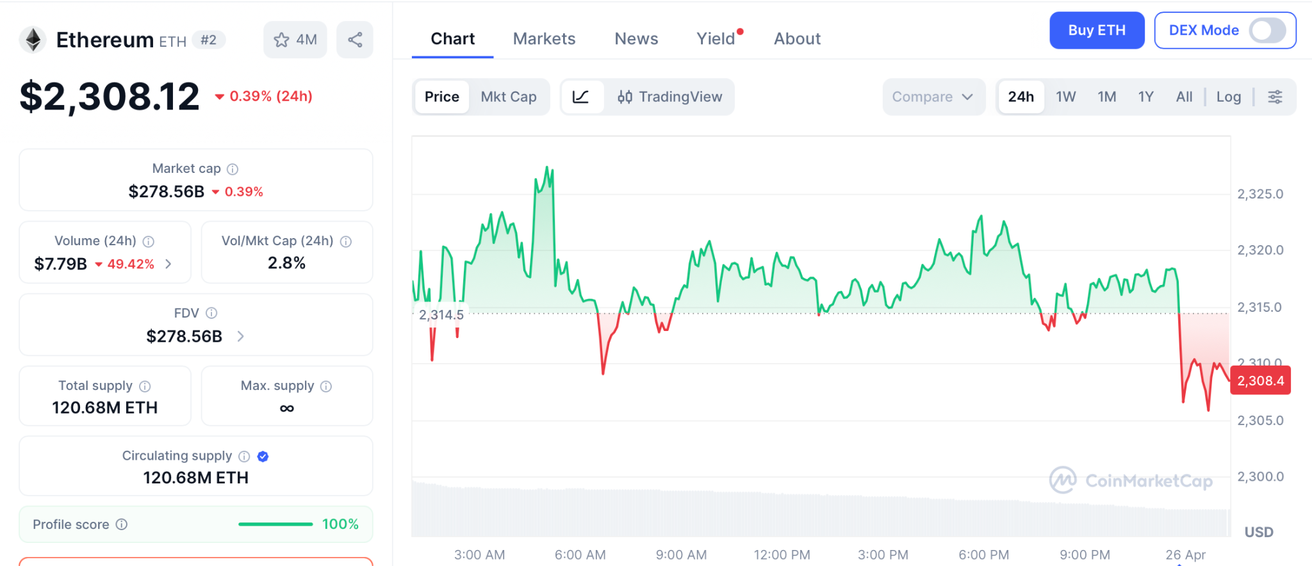Switch chart to Mkt Cap view
This screenshot has height=566, width=1312.
[509, 97]
